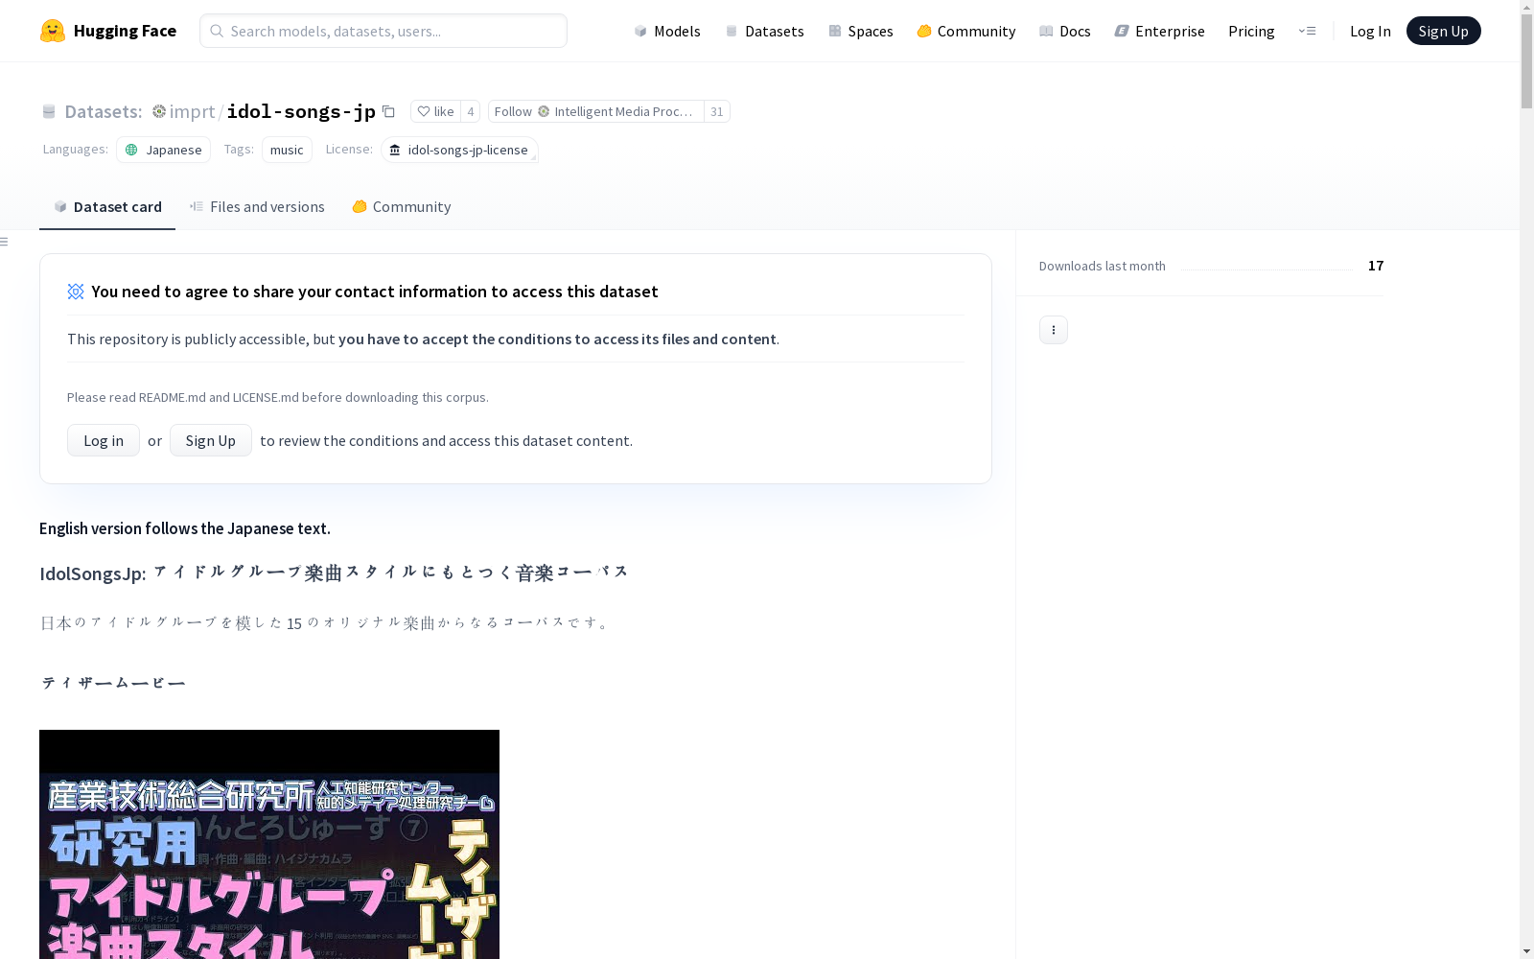Open the Datasets page from navbar
The image size is (1534, 959).
point(764,31)
